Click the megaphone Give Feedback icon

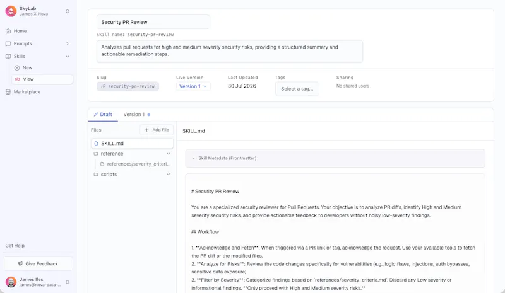[x=20, y=264]
